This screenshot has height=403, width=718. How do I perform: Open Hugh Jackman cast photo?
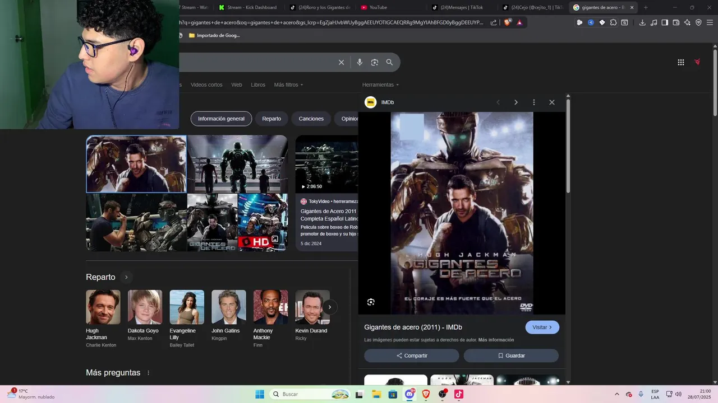tap(103, 307)
